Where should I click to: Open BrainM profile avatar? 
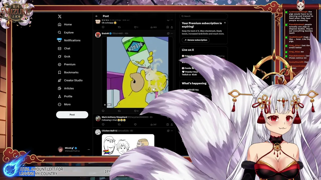point(98,35)
